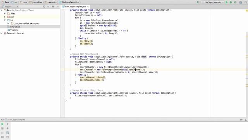Collapse the src folder arrow
The width and height of the screenshot is (248, 140).
(5, 20)
